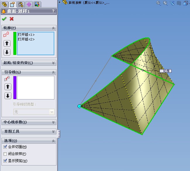
Task: Click the green profile color bar
Action: point(15,43)
